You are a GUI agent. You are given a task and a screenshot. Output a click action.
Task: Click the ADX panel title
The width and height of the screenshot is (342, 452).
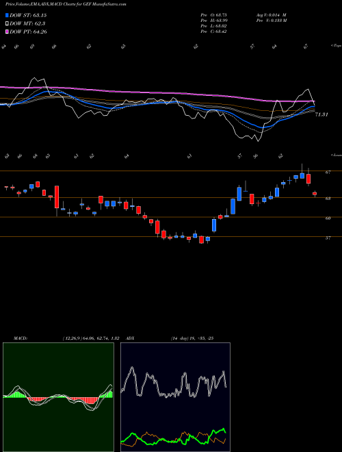[x=130, y=338]
